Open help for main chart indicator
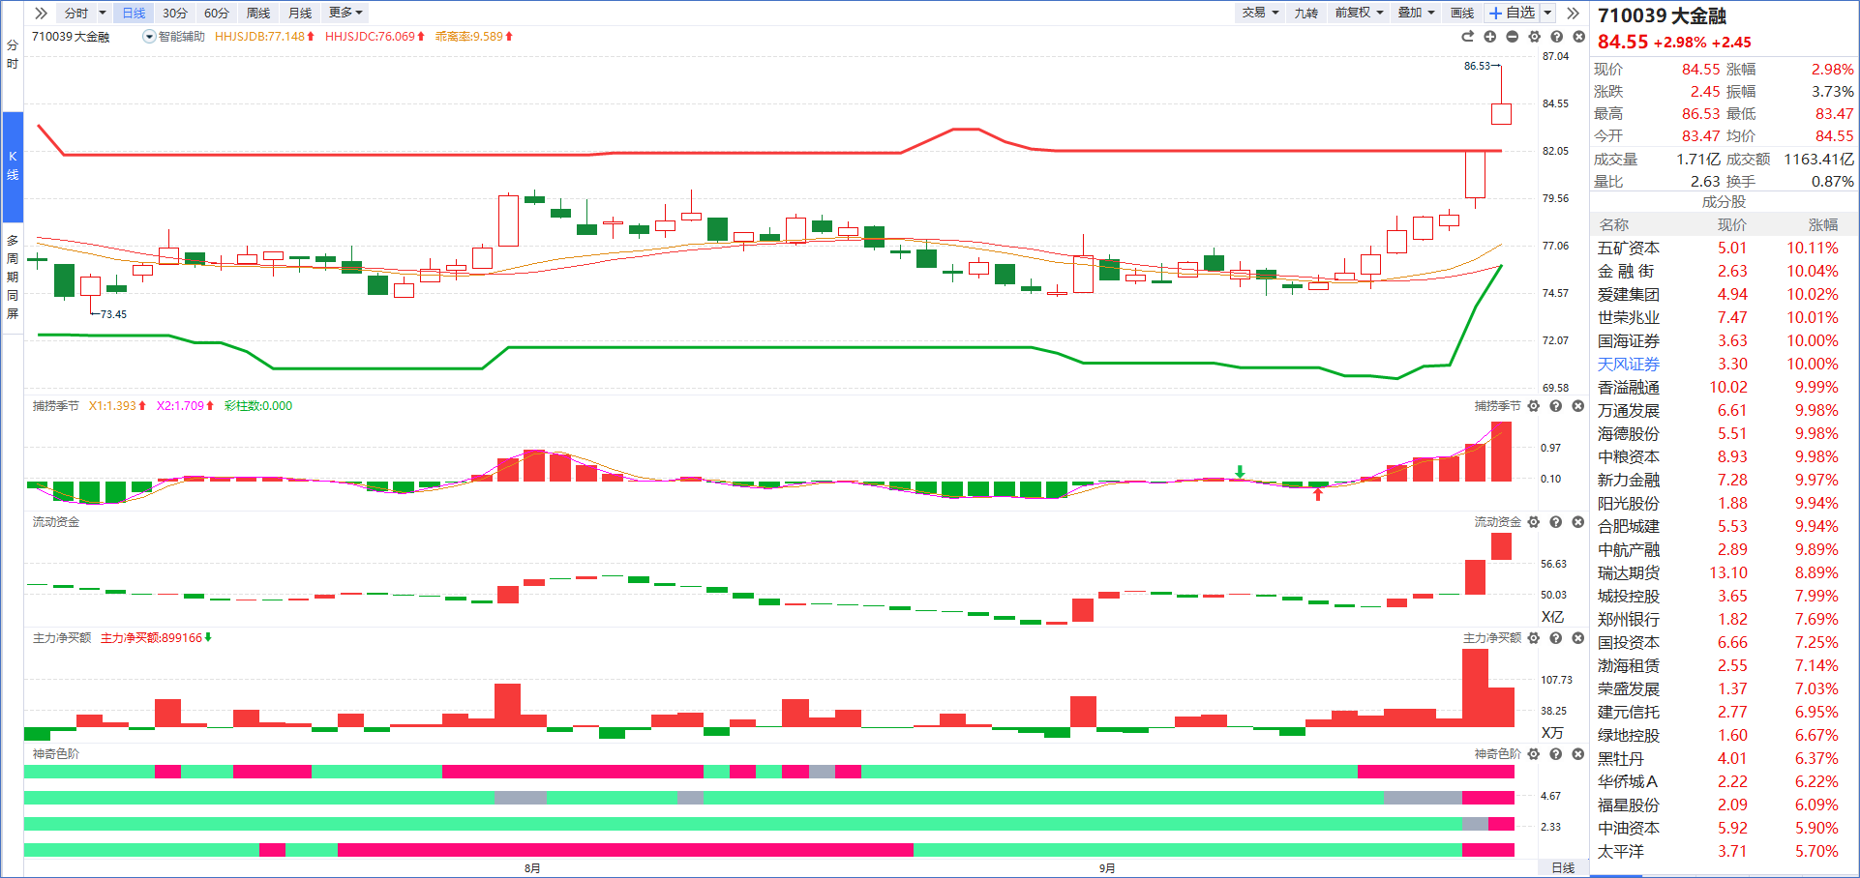Viewport: 1860px width, 878px height. pyautogui.click(x=1556, y=37)
